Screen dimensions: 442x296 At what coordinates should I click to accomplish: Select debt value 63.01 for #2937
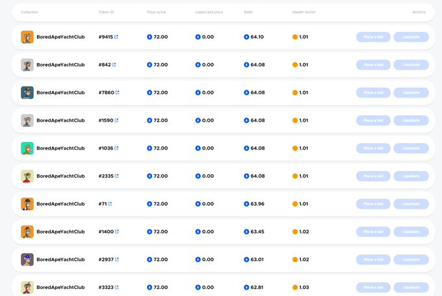point(257,260)
